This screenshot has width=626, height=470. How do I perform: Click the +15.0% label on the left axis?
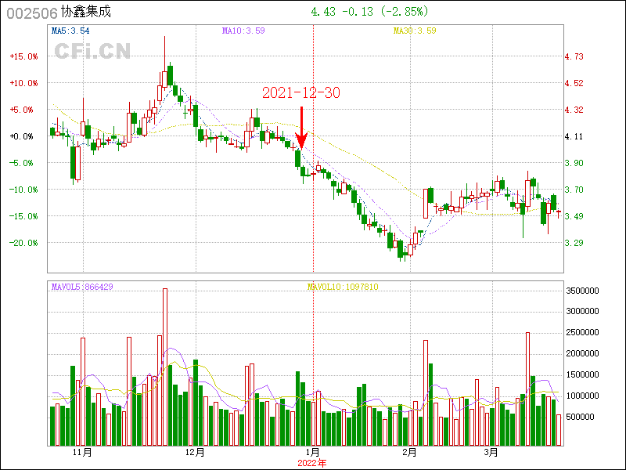23,56
